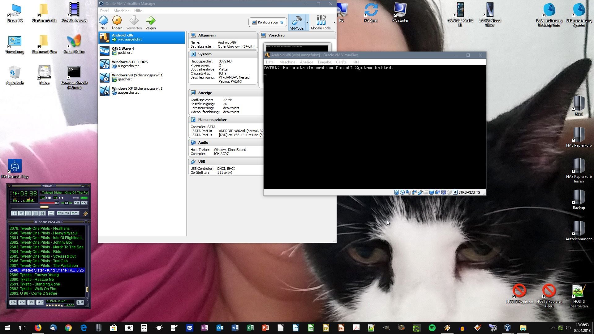
Task: Open Eingabe menu in the Android x86 VM window
Action: tap(325, 62)
